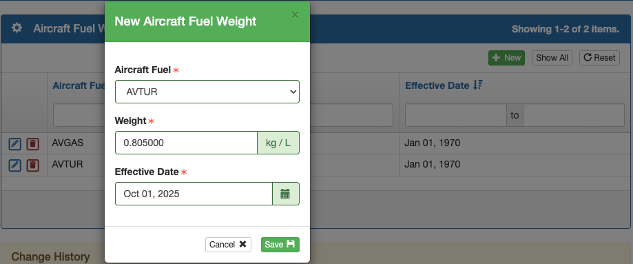This screenshot has width=633, height=264.
Task: Click the delete trash icon for AVGAS
Action: pyautogui.click(x=32, y=143)
